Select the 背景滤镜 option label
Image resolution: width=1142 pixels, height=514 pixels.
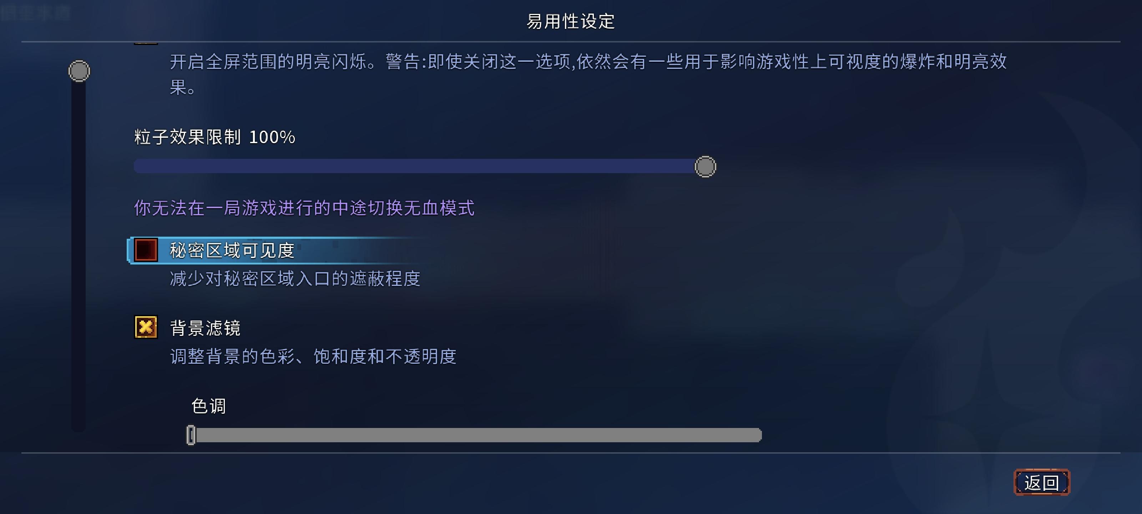[205, 328]
